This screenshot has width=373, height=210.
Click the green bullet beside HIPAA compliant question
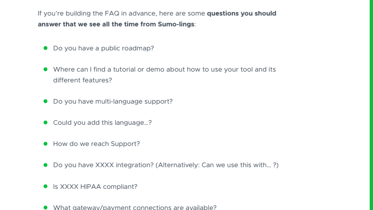46,186
